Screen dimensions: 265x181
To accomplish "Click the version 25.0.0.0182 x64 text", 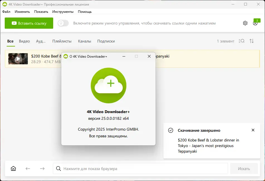I will click(x=109, y=118).
